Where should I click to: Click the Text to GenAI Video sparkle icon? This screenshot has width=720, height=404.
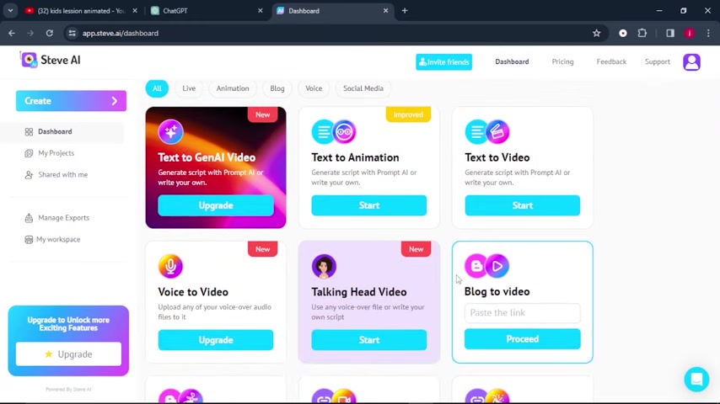[x=171, y=131]
